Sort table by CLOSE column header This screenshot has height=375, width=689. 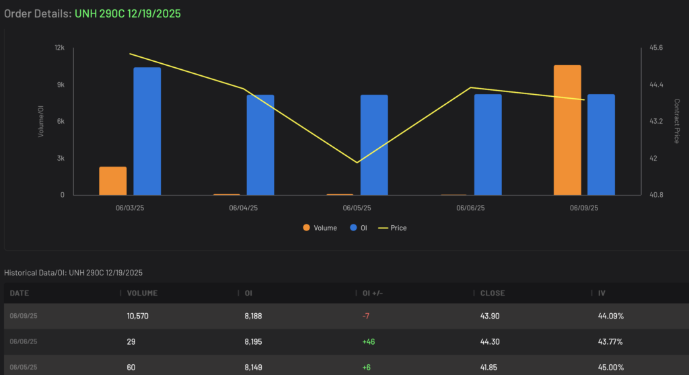(493, 293)
